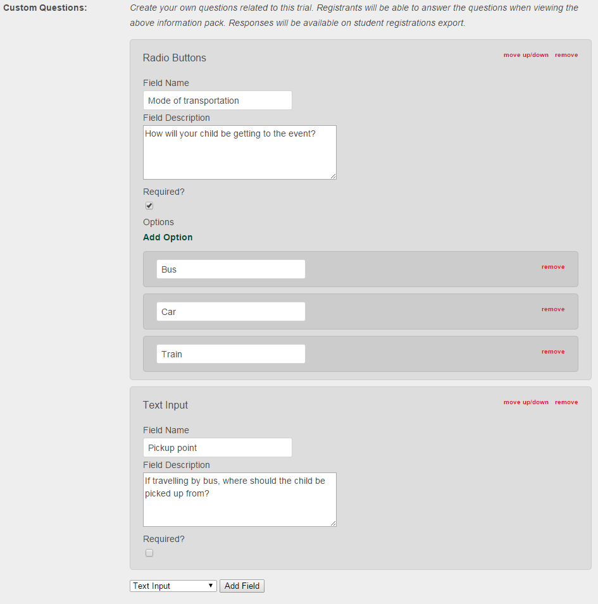Uncheck Required for Mode of transportation

coord(149,206)
